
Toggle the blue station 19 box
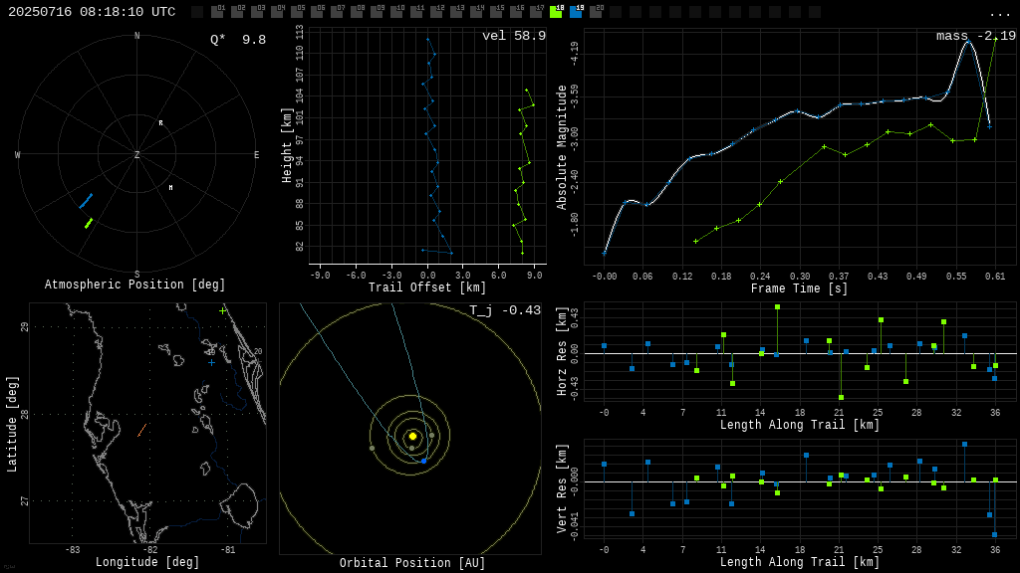point(576,12)
